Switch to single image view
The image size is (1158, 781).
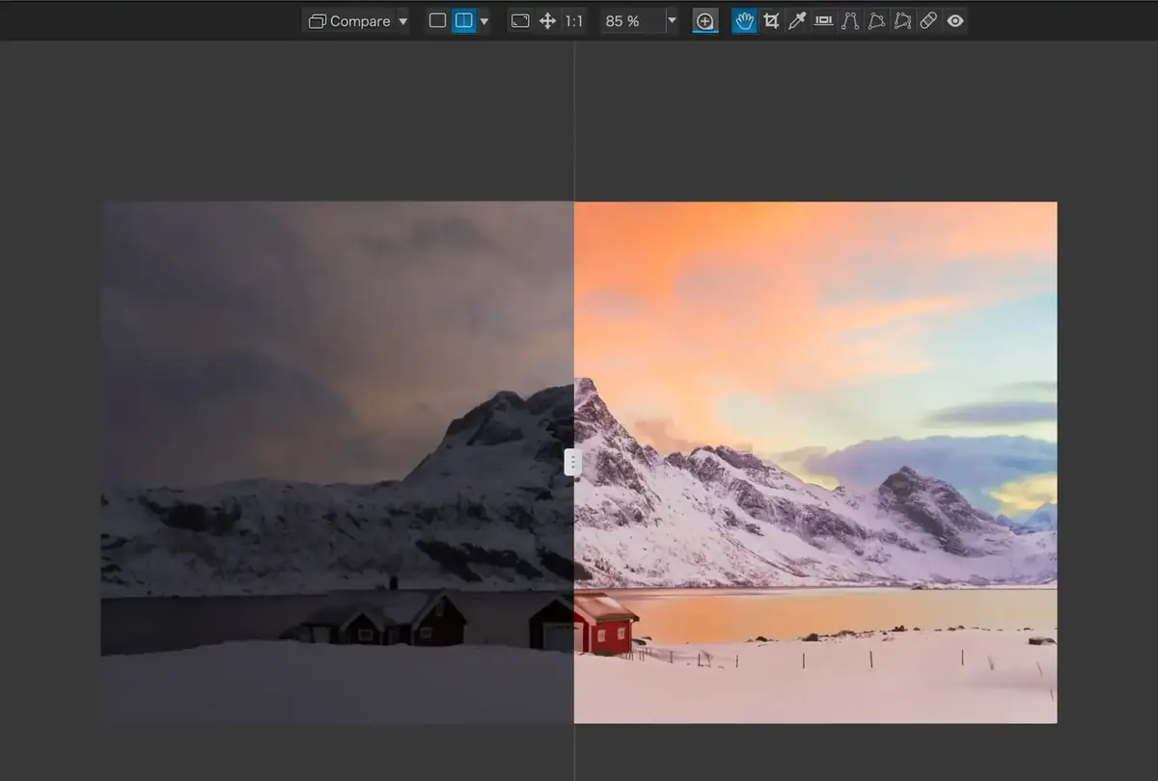pyautogui.click(x=437, y=20)
